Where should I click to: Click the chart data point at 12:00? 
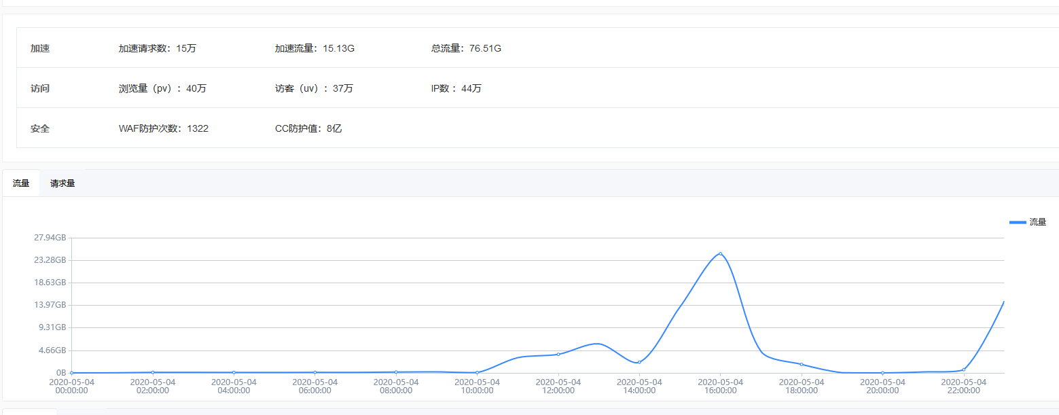pos(558,354)
